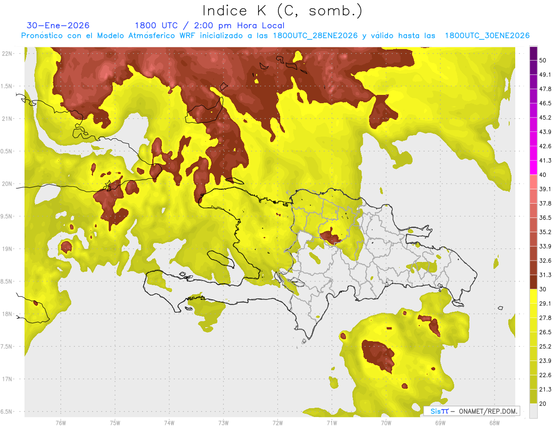Select the date label "30-Ene-2026"
The image size is (555, 429).
click(58, 25)
